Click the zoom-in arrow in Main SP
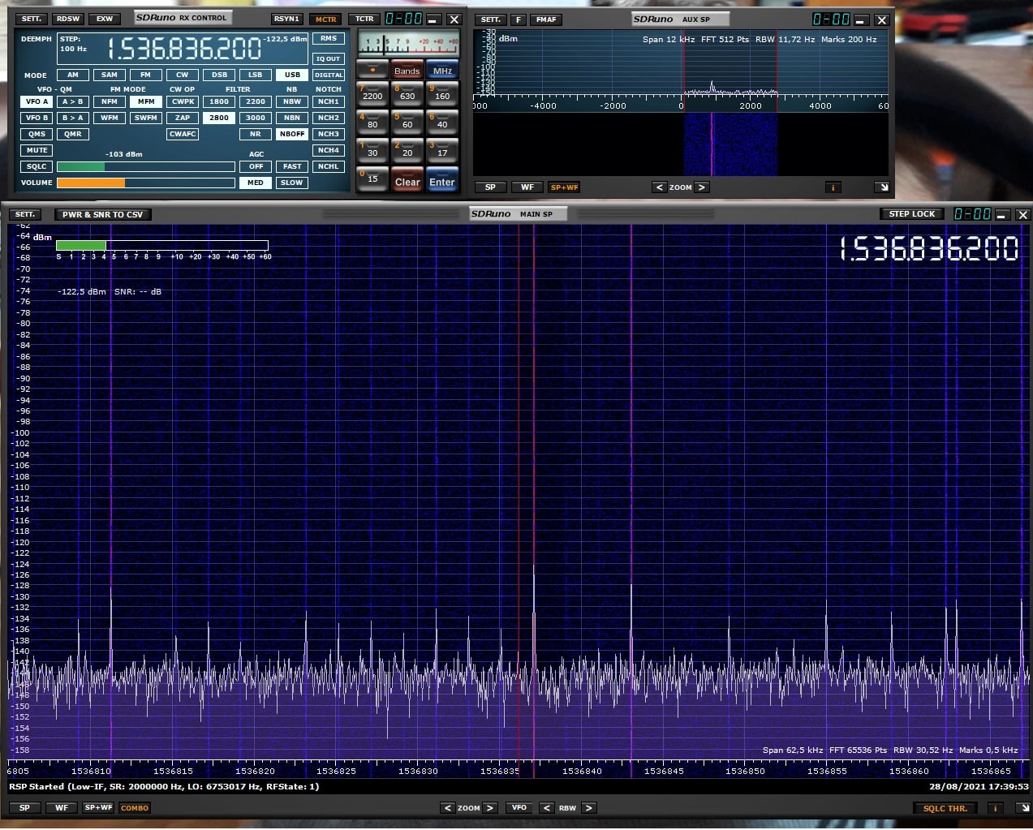Screen dimensions: 1033x830 click(490, 808)
